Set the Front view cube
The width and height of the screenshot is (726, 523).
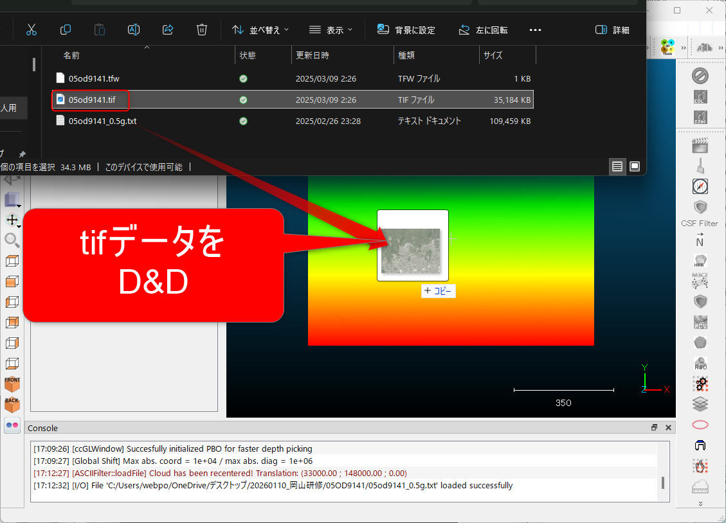[12, 384]
